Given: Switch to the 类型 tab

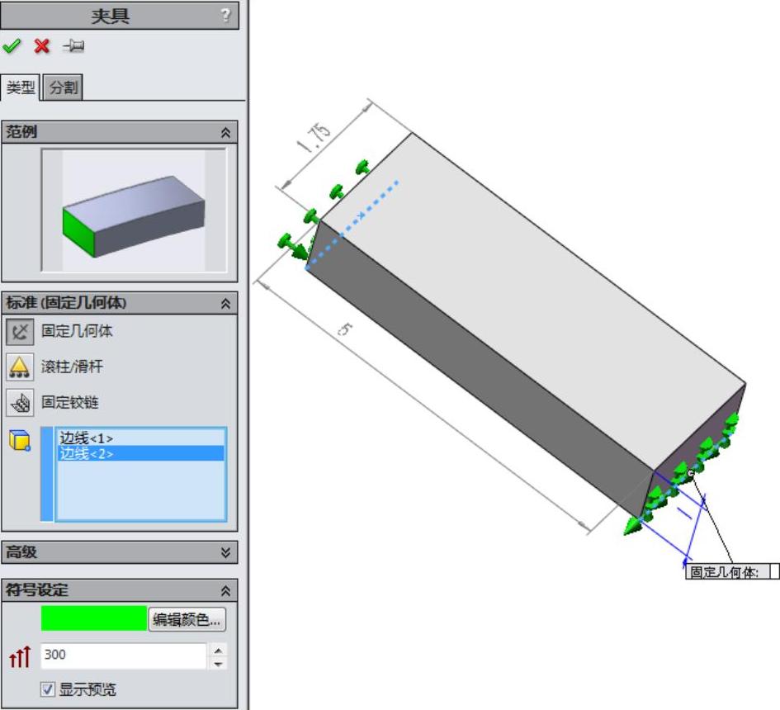Looking at the screenshot, I should click(21, 88).
